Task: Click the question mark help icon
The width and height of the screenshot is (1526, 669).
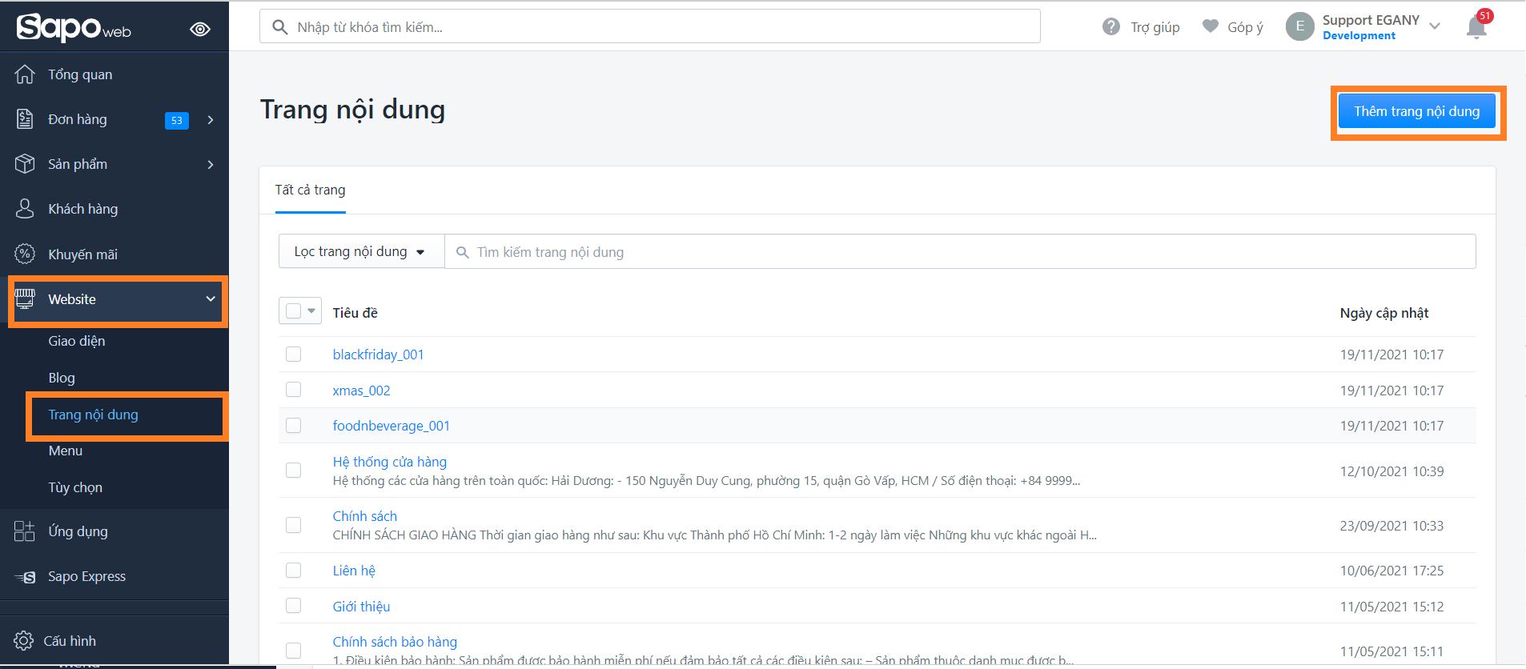Action: click(1111, 27)
